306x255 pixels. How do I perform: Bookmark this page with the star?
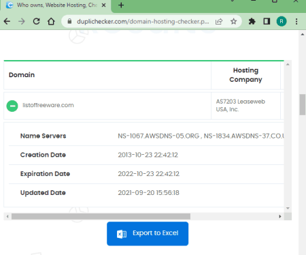pos(233,22)
